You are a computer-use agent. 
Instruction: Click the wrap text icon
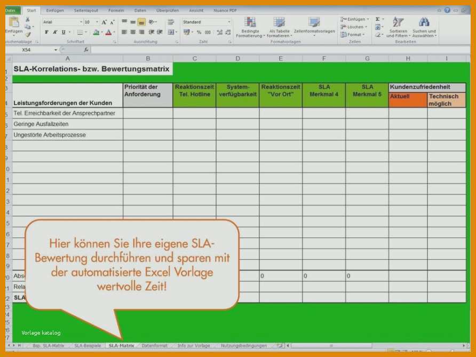171,22
